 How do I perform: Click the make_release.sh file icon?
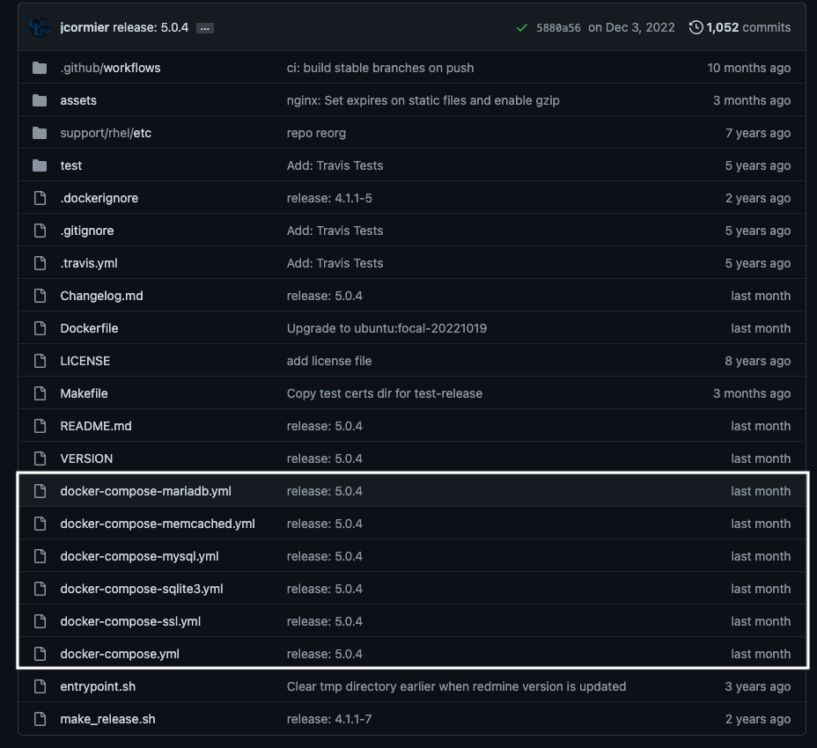tap(40, 719)
